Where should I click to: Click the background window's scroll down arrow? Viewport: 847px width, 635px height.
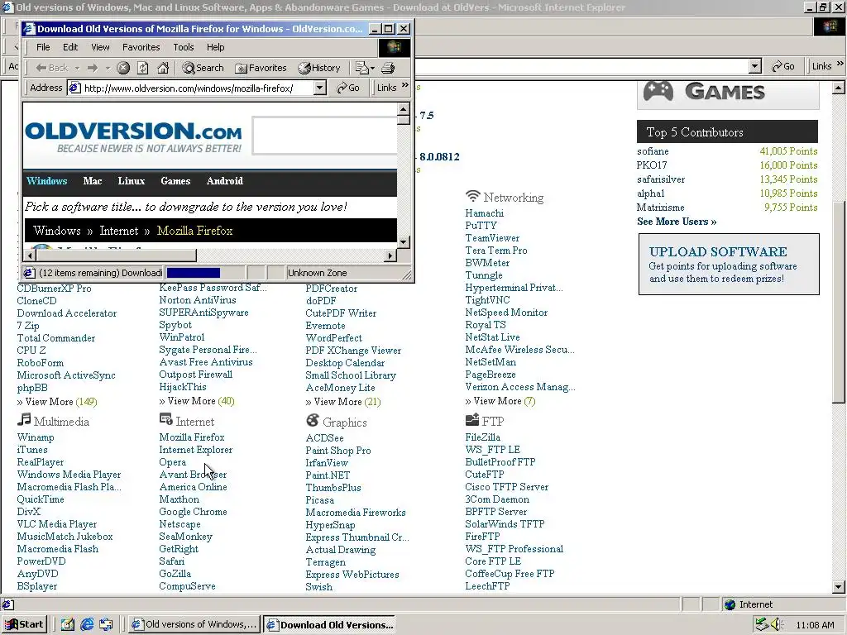pos(838,586)
